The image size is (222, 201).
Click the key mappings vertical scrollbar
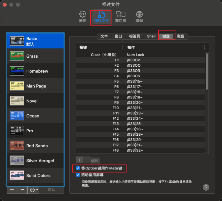(207, 71)
